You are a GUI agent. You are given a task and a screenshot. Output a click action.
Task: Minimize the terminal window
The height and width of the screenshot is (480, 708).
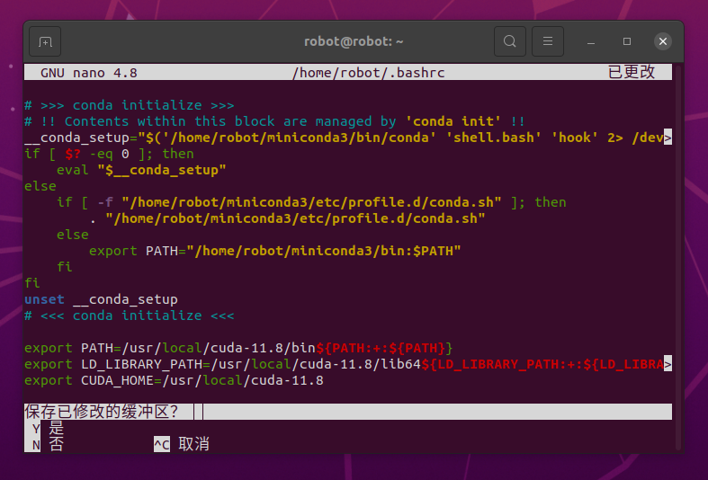click(591, 41)
